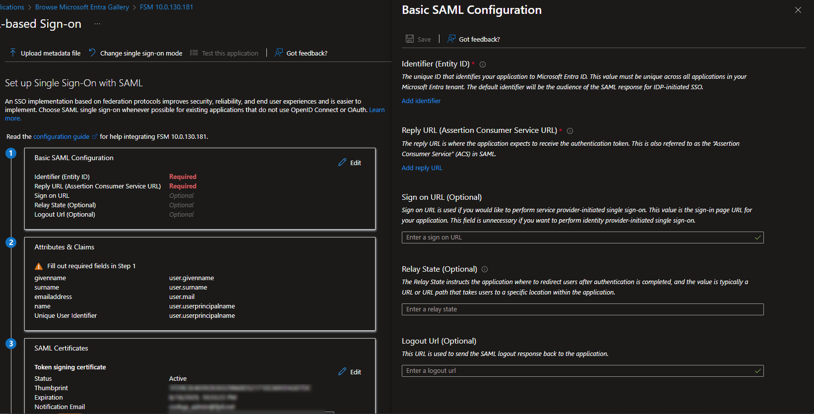Click the Save disk icon in panel
The image size is (814, 414).
coord(410,39)
